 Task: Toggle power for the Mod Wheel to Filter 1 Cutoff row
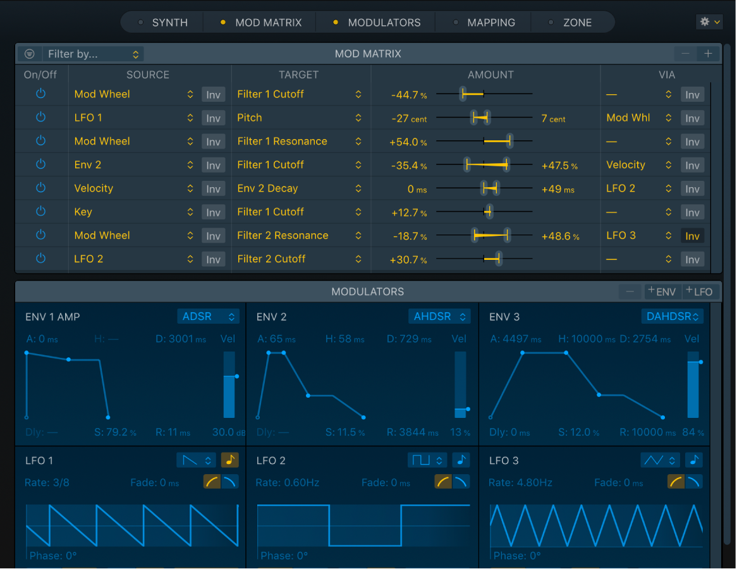click(x=40, y=94)
